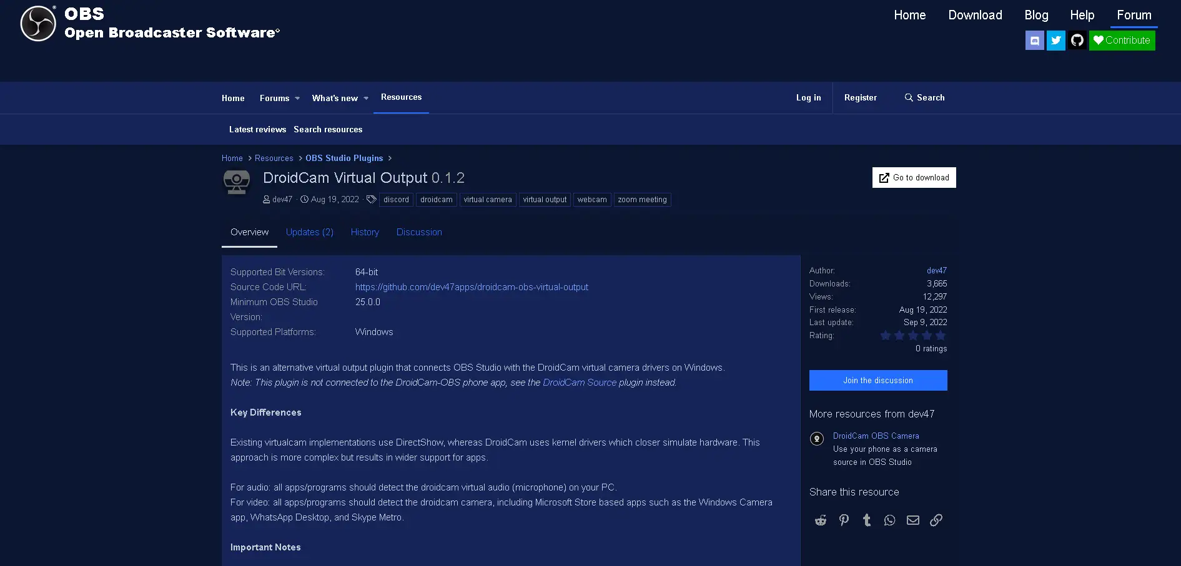Screen dimensions: 1181x566
Task: Share resource via WhatsApp icon
Action: pos(890,520)
